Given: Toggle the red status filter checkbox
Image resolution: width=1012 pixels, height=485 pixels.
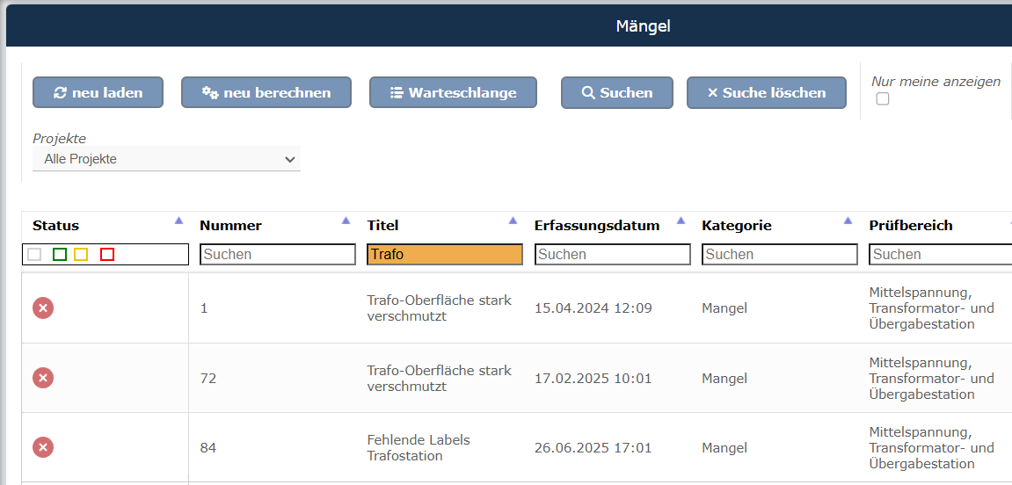Looking at the screenshot, I should [107, 254].
